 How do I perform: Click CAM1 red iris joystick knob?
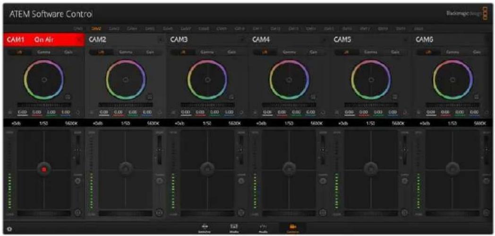(x=44, y=169)
